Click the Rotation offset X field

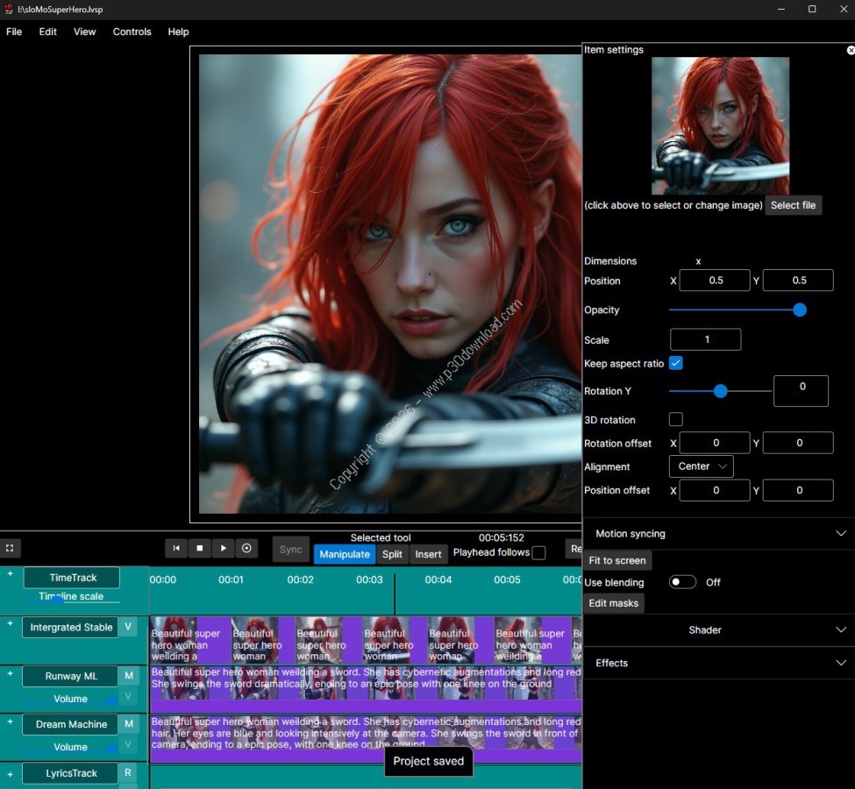(715, 443)
